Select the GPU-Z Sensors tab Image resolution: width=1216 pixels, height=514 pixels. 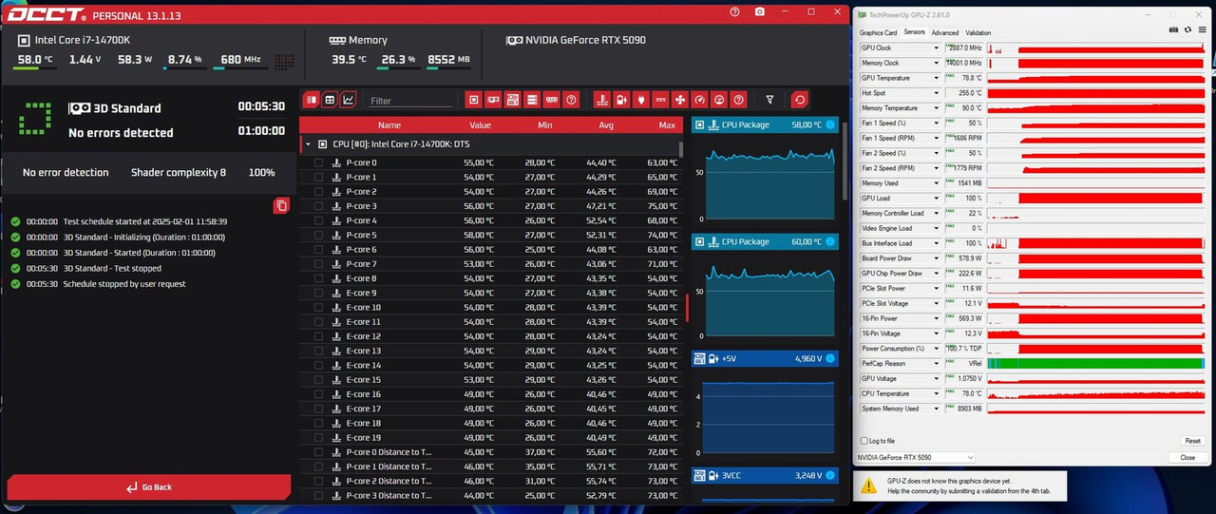914,32
